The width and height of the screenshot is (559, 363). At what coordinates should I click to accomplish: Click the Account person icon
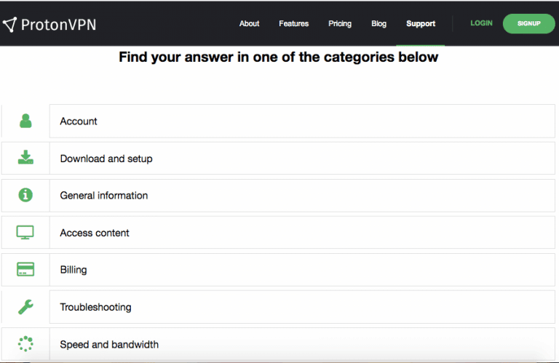(25, 121)
